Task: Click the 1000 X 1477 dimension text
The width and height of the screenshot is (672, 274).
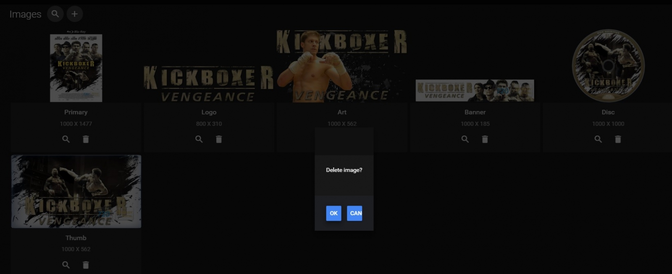Action: point(76,124)
